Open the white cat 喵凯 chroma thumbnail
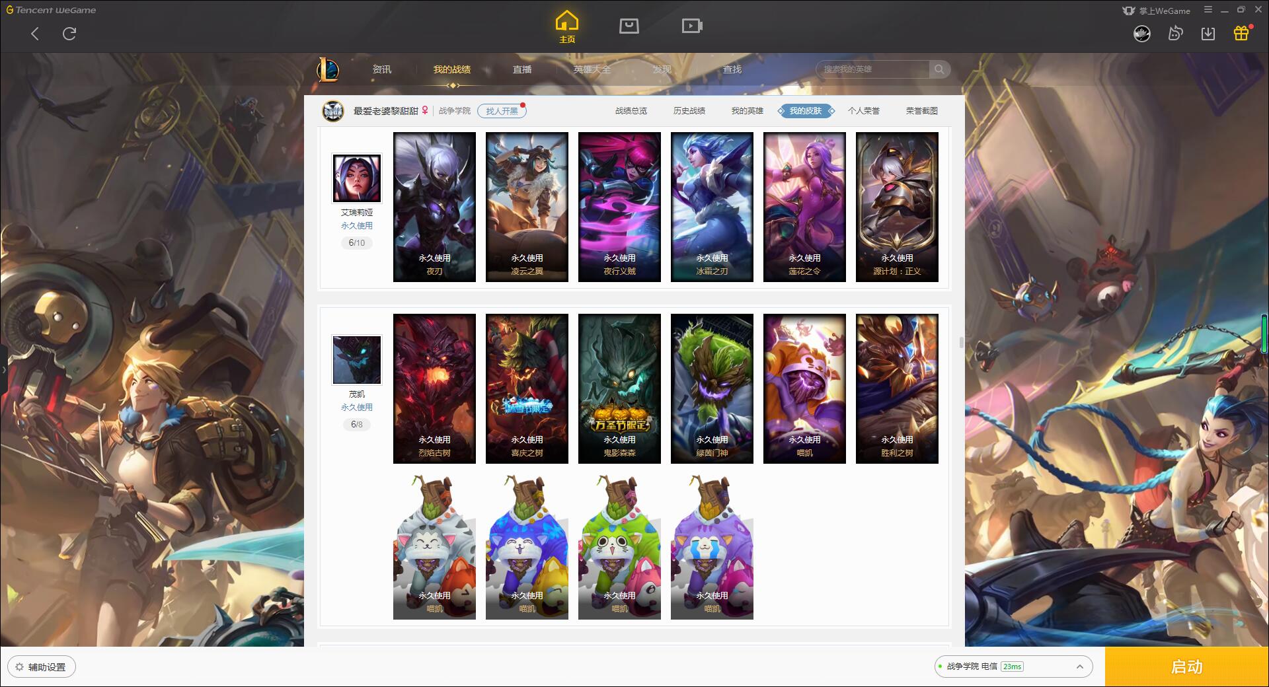The height and width of the screenshot is (687, 1269). [x=434, y=547]
